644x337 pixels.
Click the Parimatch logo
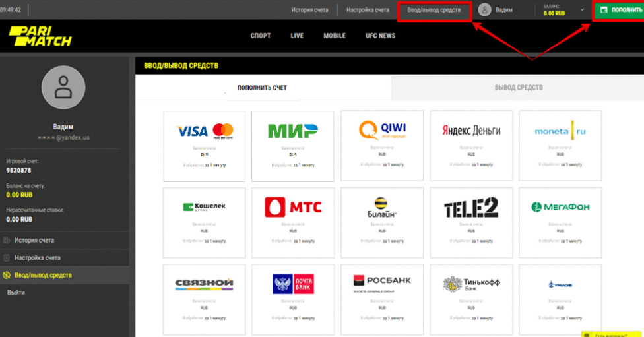pos(40,36)
